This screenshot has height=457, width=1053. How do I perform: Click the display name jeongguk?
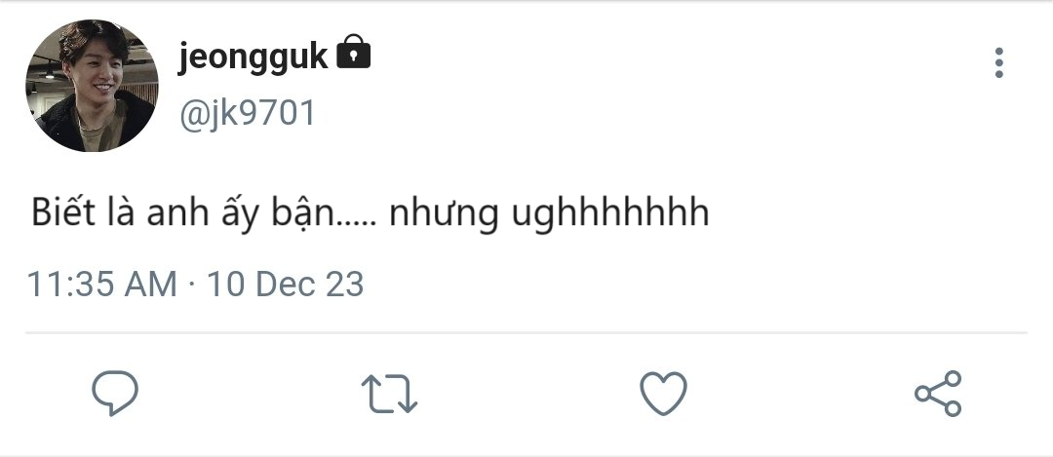[x=253, y=57]
